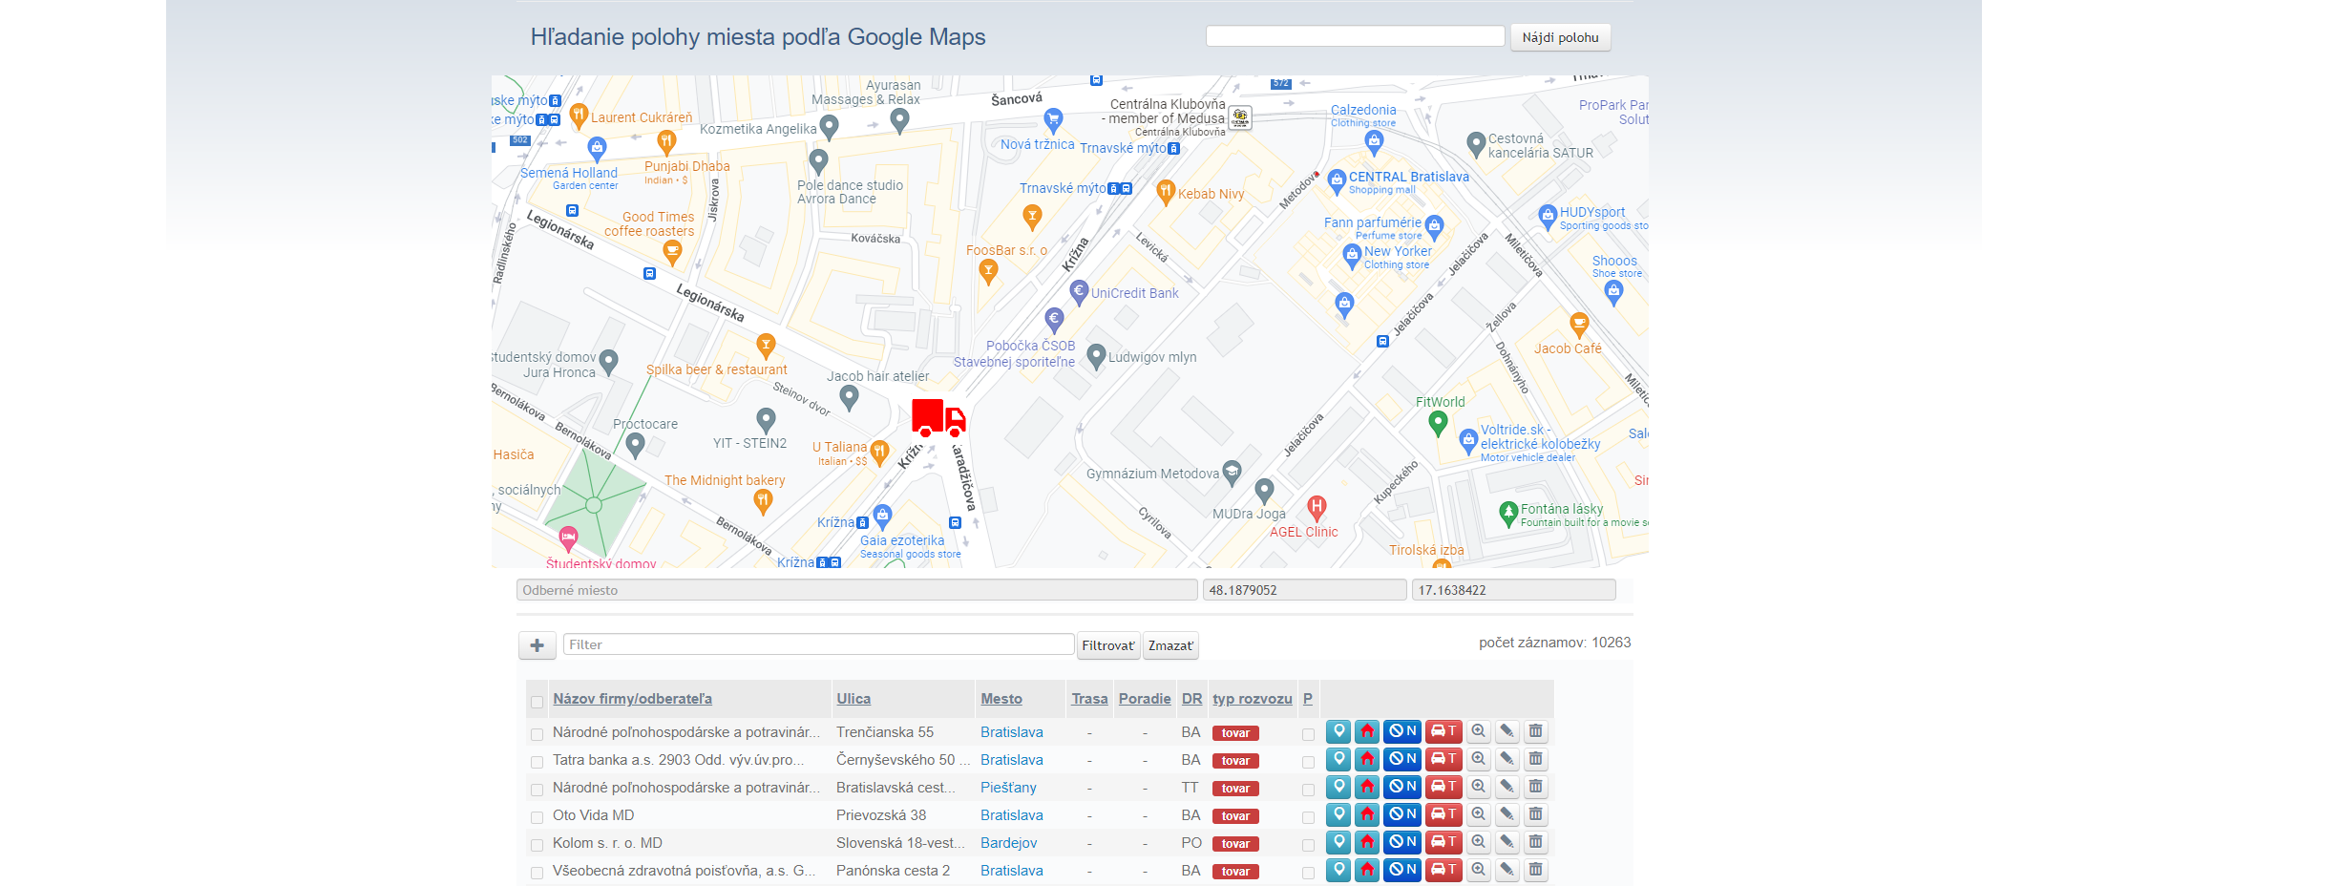Edit the Oto Vida MD record
Viewport: 2339px width, 886px height.
tap(1507, 814)
